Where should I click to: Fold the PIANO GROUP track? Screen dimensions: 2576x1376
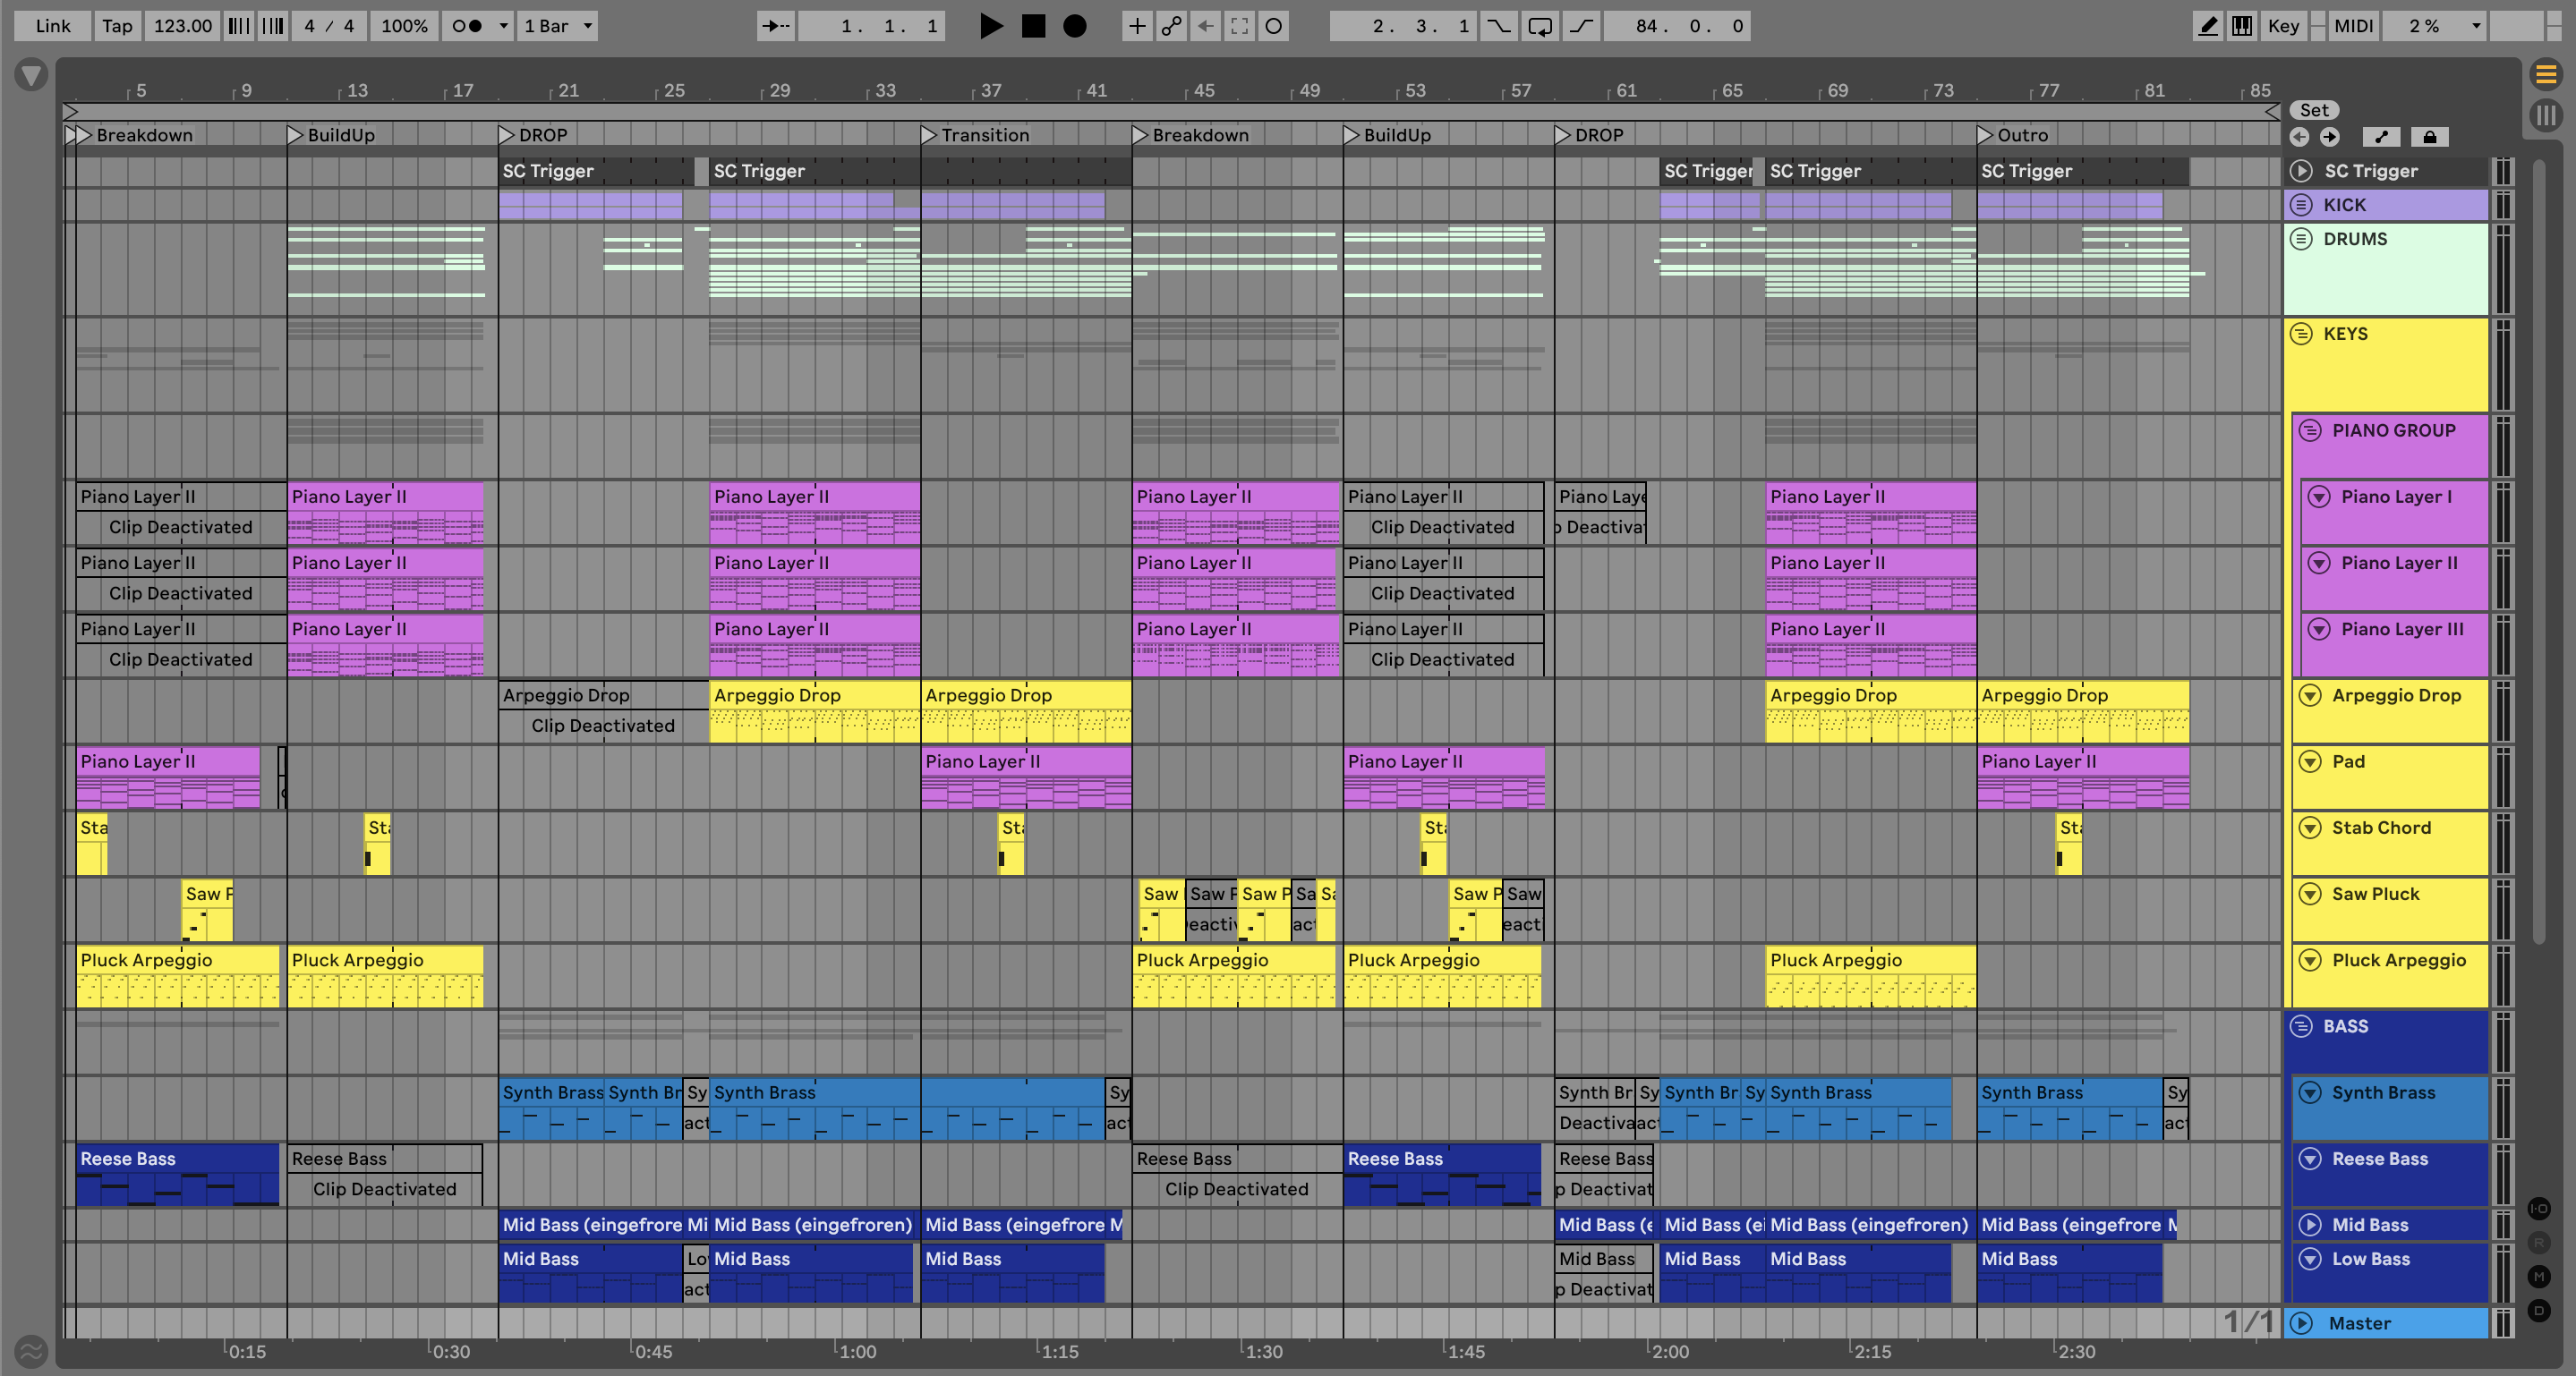coord(2310,430)
